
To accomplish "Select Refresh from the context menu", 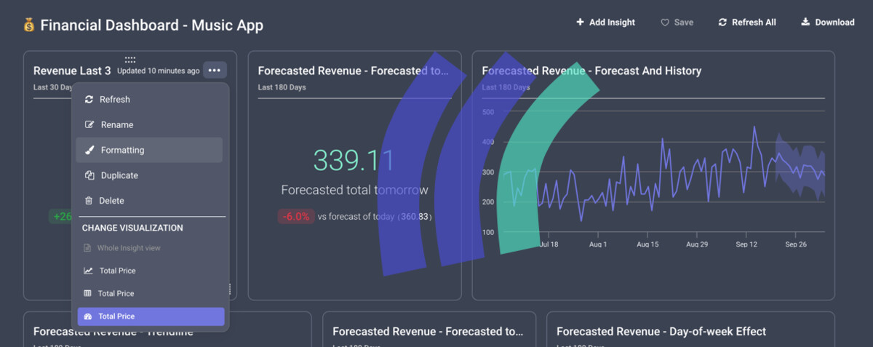I will [x=149, y=100].
